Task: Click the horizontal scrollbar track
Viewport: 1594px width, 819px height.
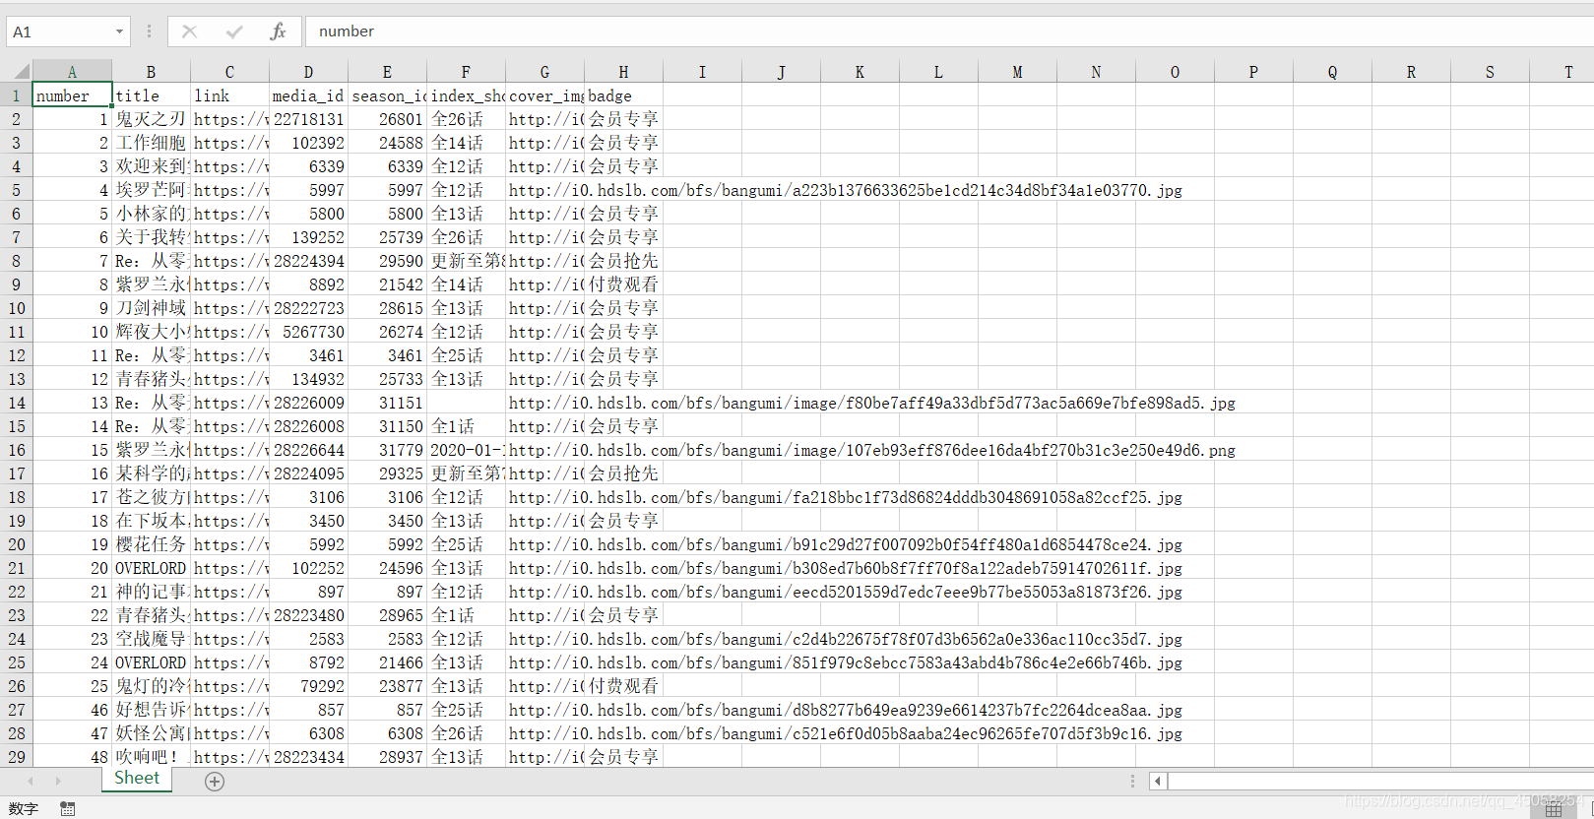Action: coord(1378,781)
